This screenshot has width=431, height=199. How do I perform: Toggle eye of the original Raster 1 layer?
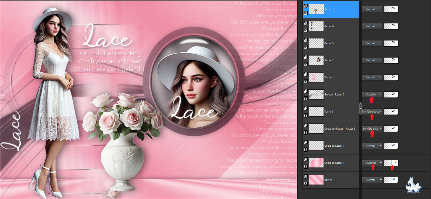tap(306, 183)
